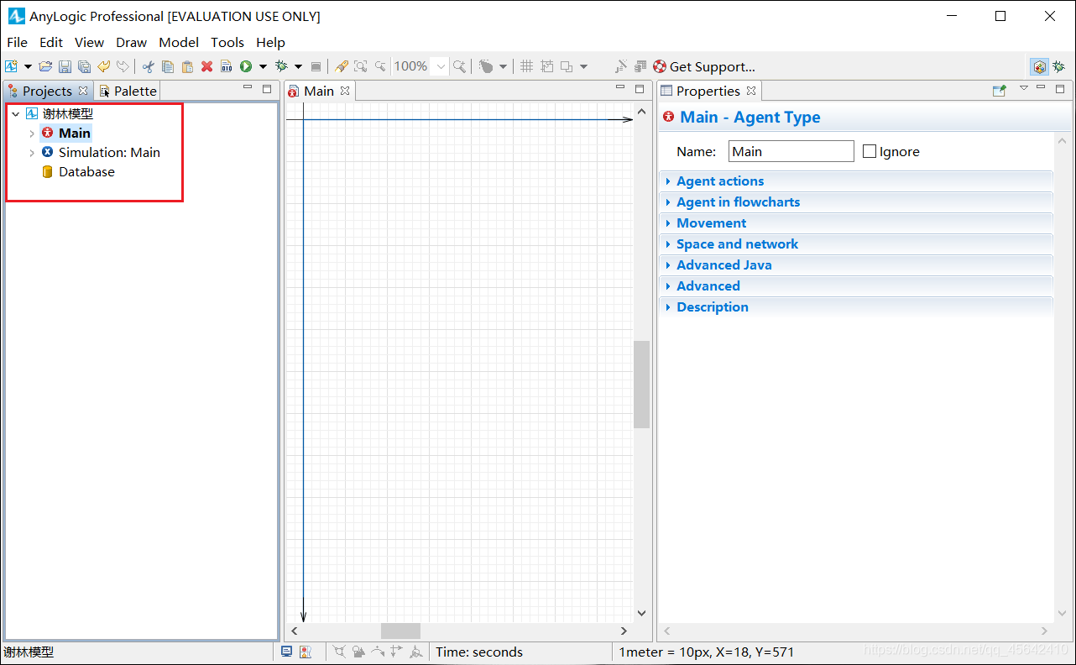Click the Open model folder icon

[45, 66]
